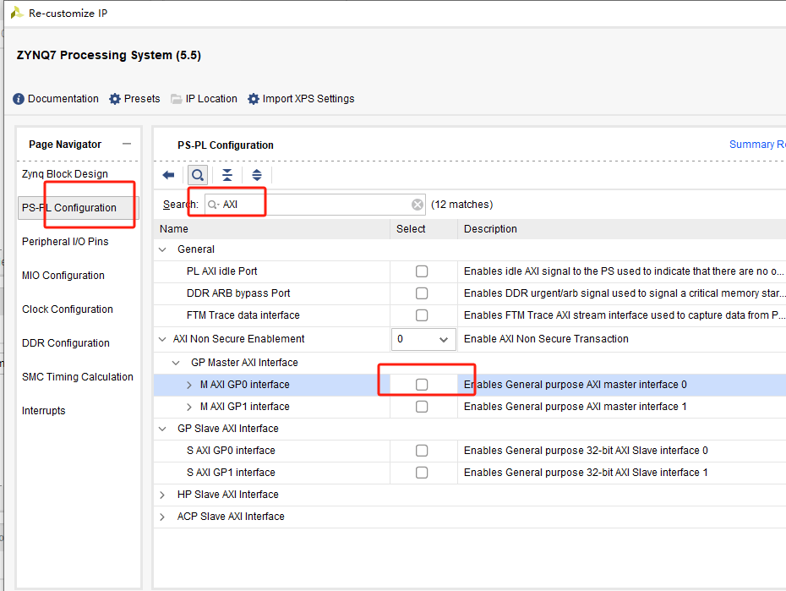Viewport: 786px width, 591px height.
Task: Enable FTM Trace data interface checkbox
Action: (422, 315)
